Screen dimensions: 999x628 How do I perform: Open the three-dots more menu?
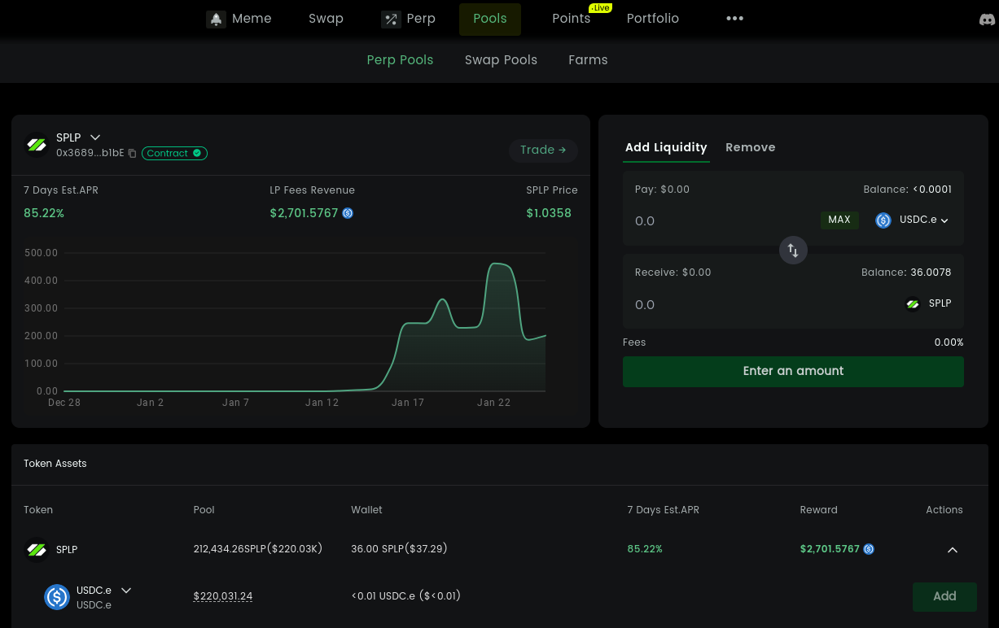click(734, 19)
